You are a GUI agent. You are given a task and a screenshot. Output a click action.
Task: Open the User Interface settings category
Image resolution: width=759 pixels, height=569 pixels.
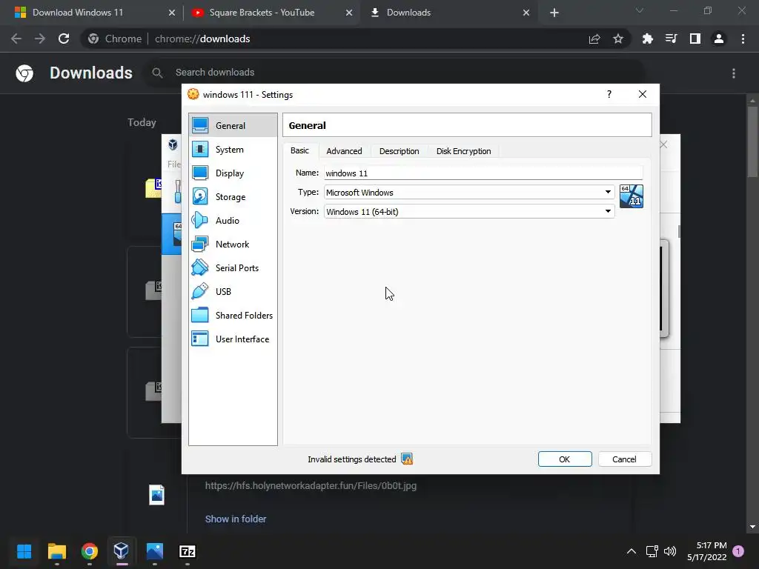(232, 339)
